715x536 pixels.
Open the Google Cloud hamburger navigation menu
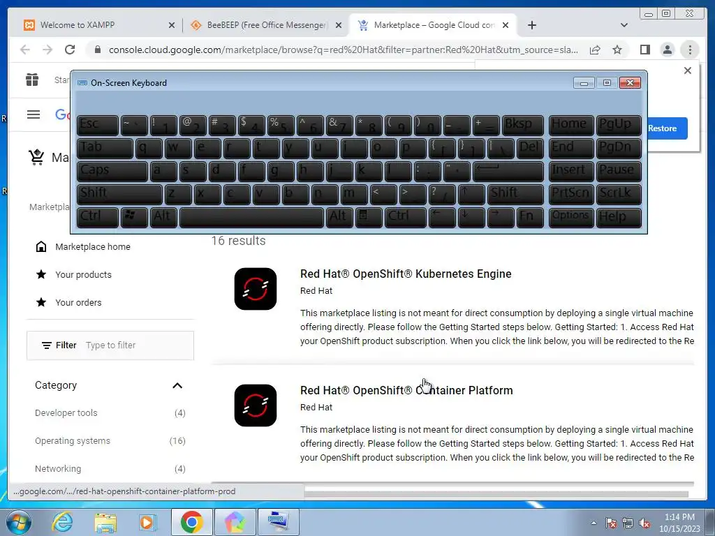pos(34,114)
